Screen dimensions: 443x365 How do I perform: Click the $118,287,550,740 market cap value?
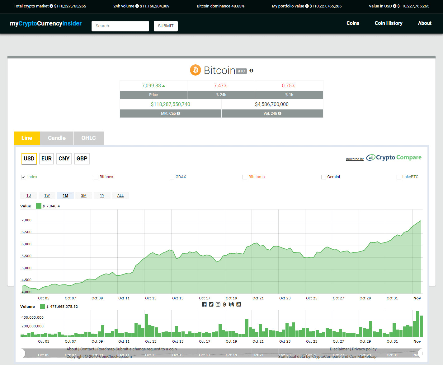(x=170, y=104)
